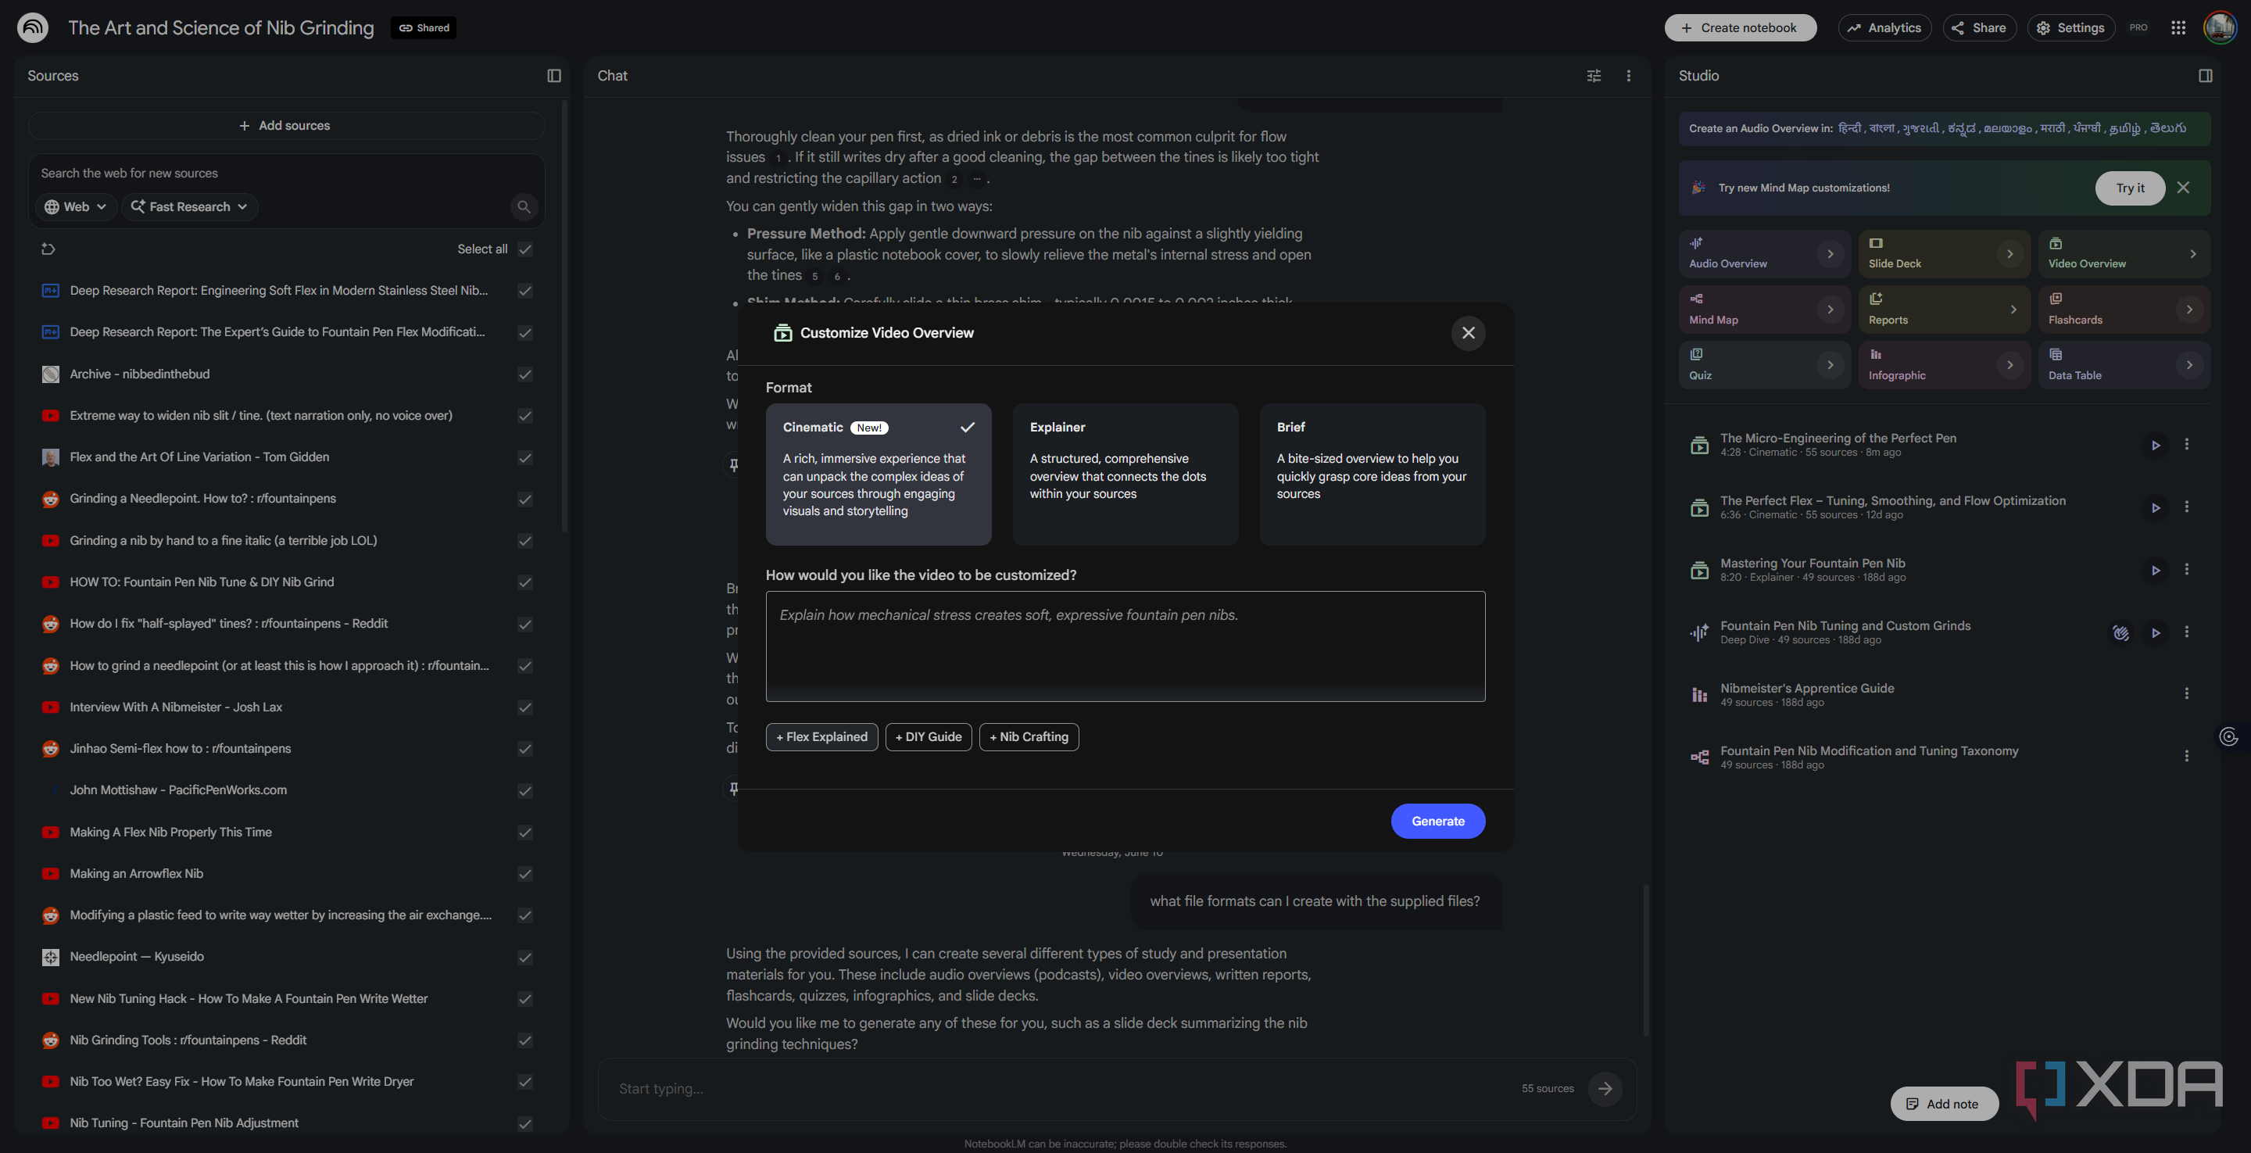
Task: Select the Brief video format
Action: (1372, 474)
